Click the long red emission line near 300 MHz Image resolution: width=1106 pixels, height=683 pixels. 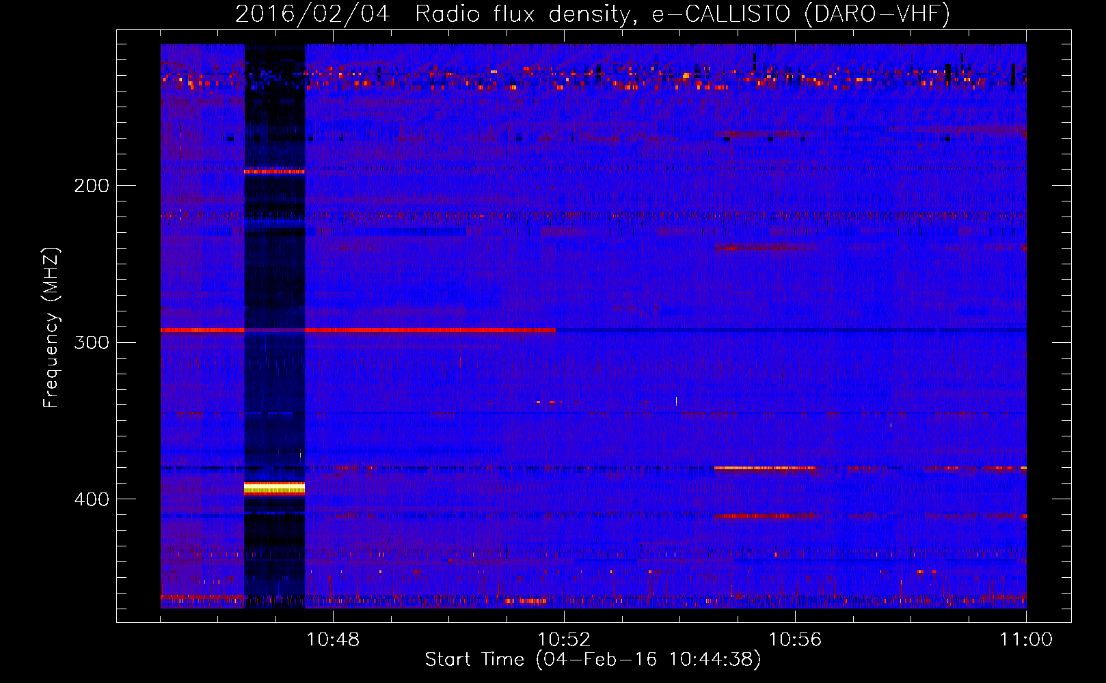point(358,330)
